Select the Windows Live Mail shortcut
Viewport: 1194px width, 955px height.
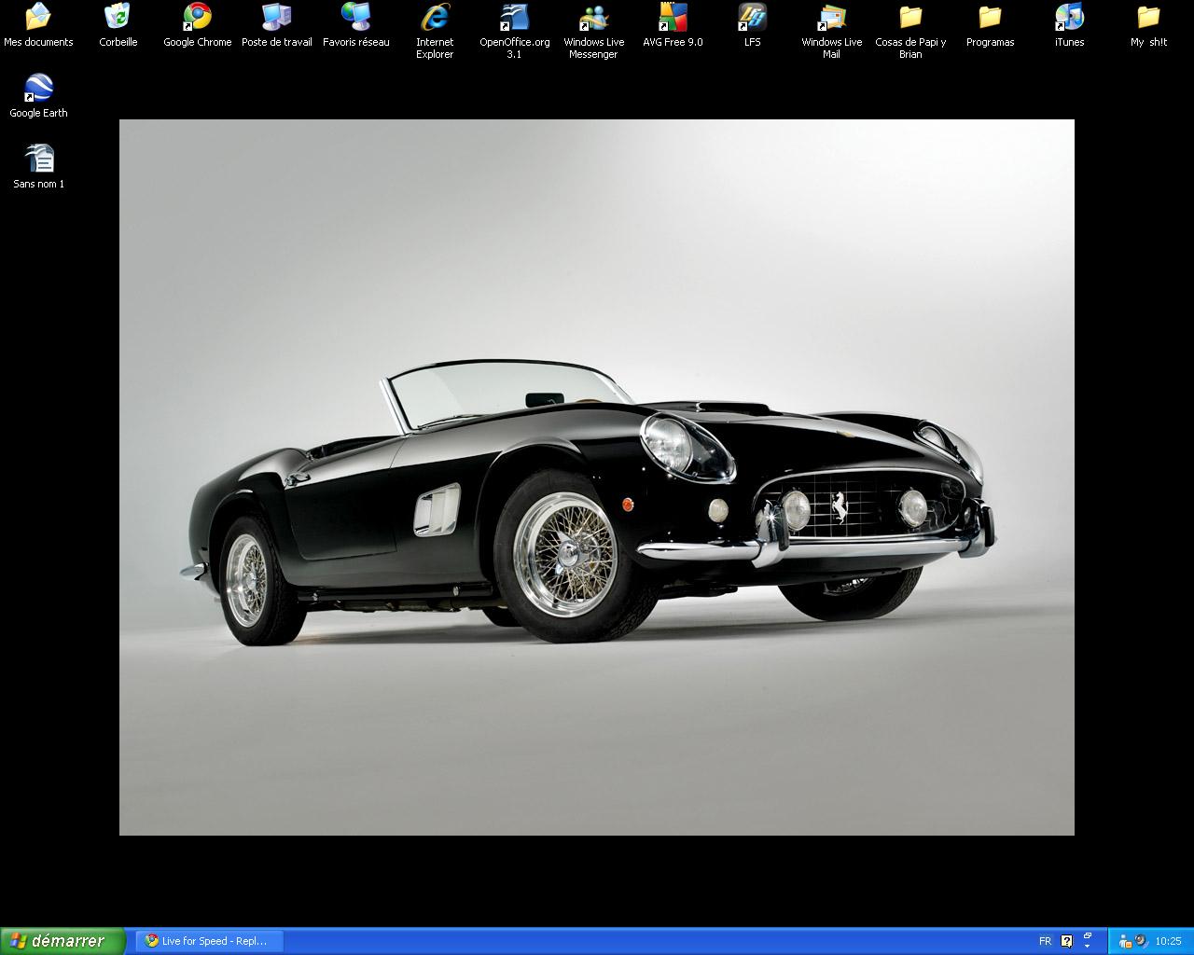pyautogui.click(x=831, y=31)
